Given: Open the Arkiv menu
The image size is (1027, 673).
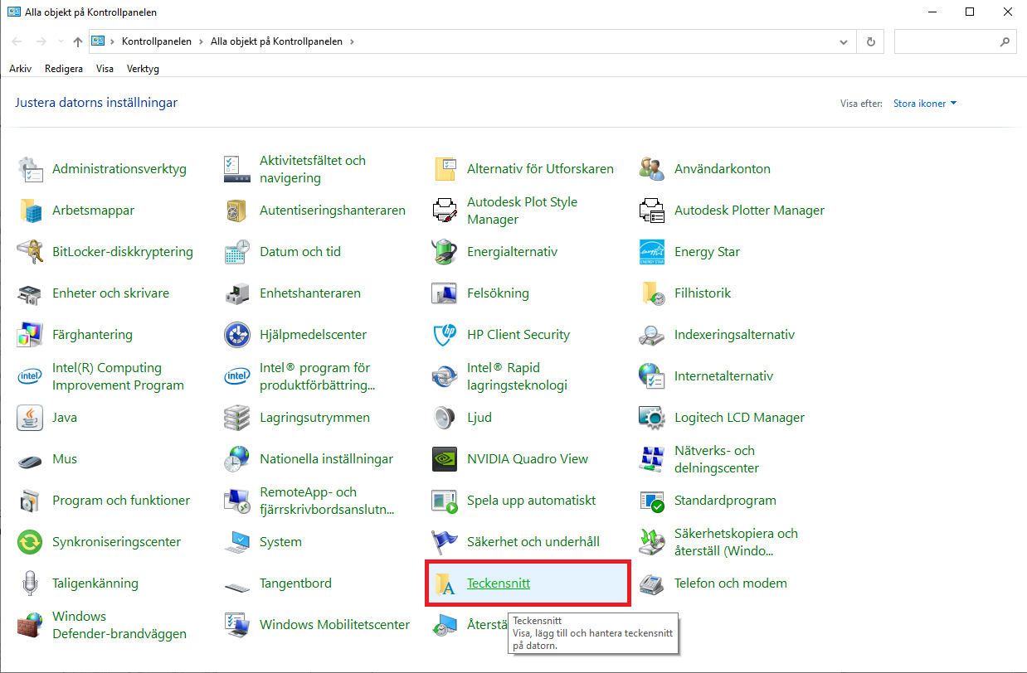Looking at the screenshot, I should coord(20,69).
